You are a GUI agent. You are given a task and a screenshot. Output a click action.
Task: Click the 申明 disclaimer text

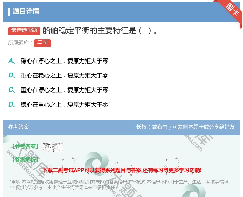pos(119,184)
